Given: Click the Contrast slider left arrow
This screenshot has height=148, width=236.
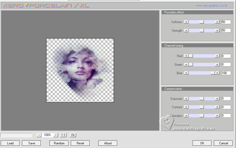Looking at the screenshot, I should tap(186, 107).
